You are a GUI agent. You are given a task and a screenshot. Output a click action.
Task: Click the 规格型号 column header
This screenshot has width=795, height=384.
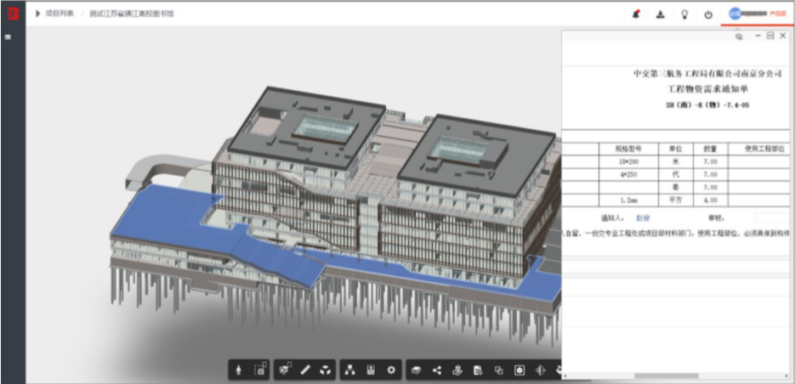point(628,149)
